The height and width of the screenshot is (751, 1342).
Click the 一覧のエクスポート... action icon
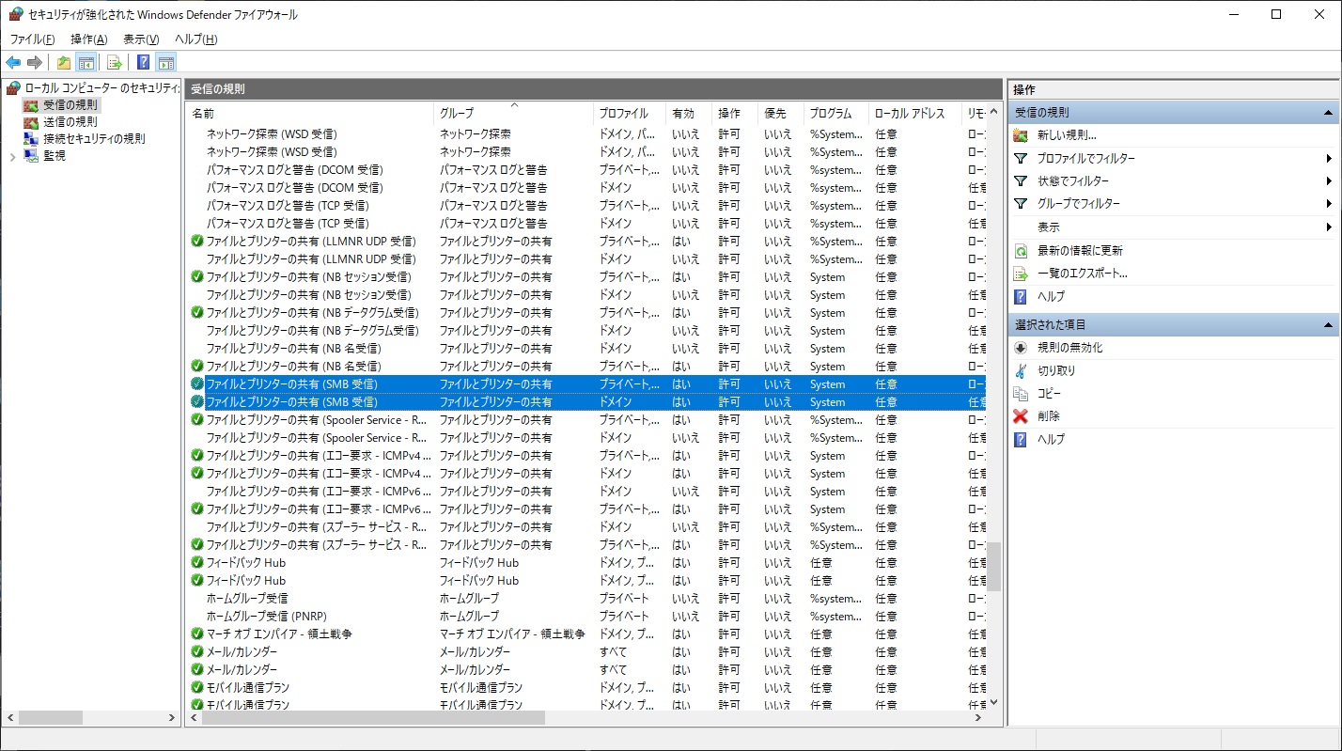pos(1021,274)
